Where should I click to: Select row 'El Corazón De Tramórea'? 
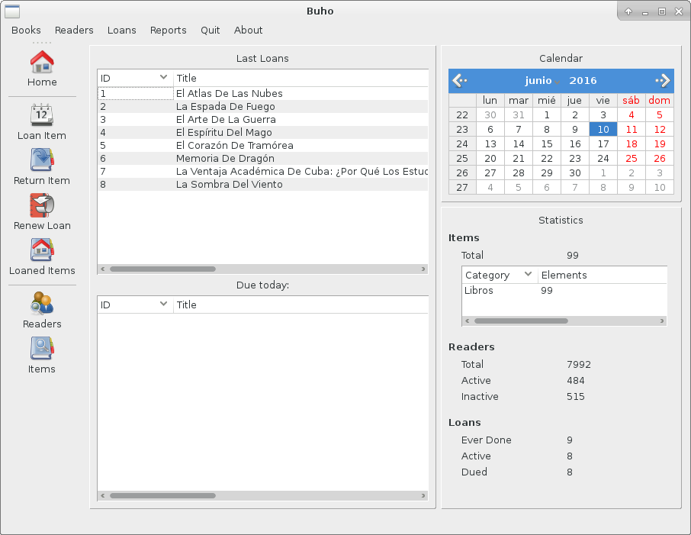(x=262, y=146)
